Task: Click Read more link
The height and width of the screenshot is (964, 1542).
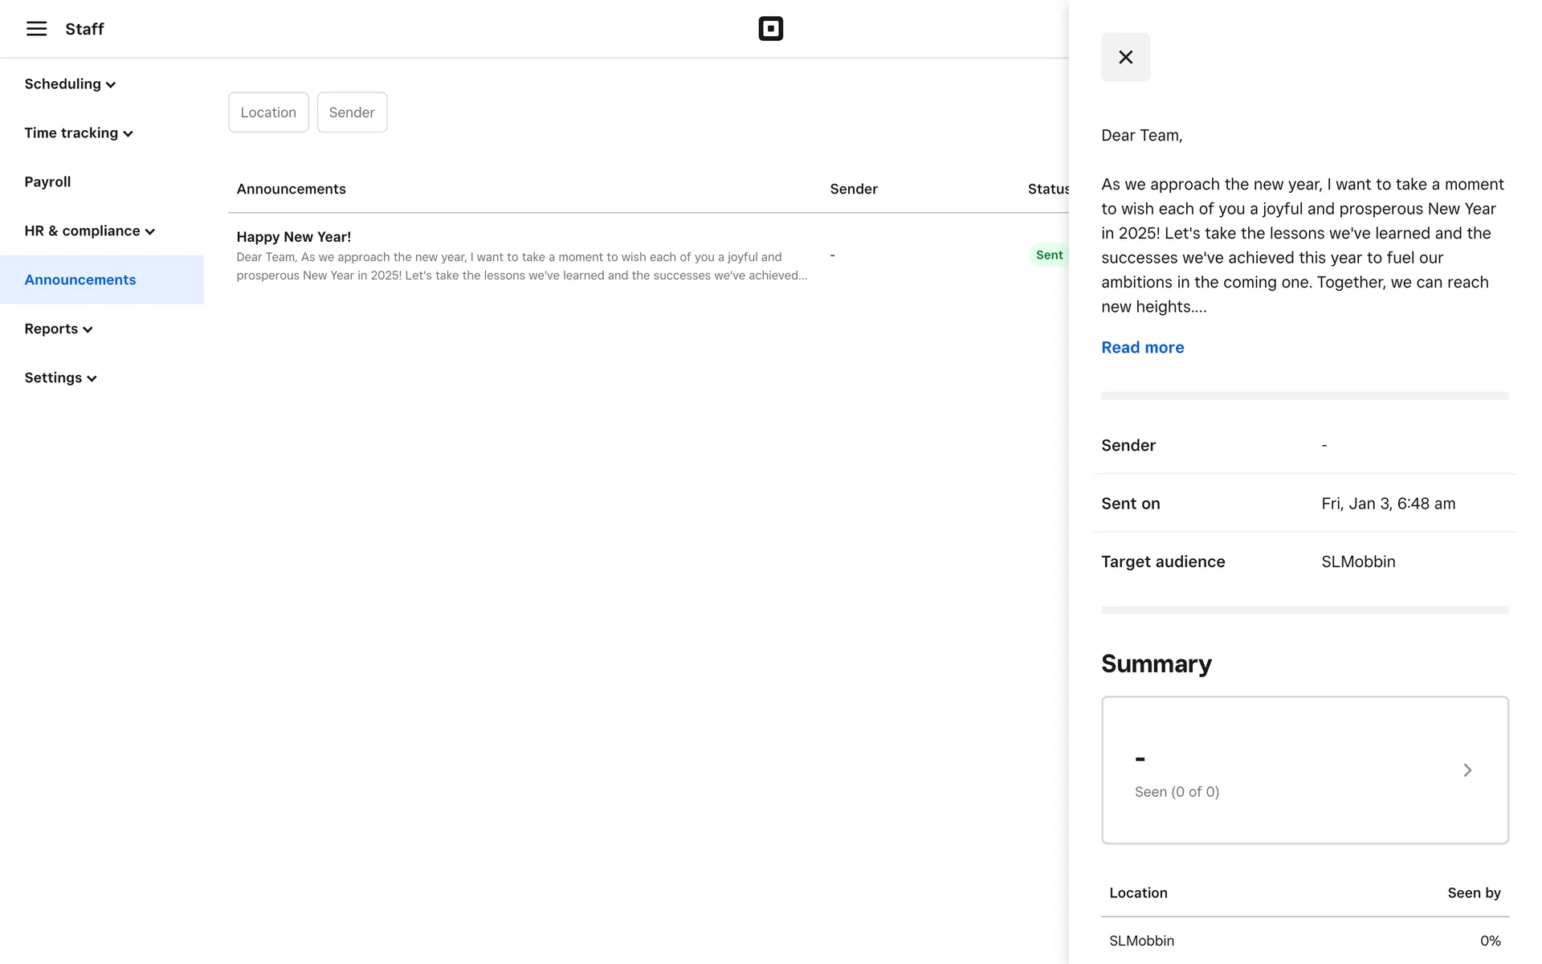Action: click(1142, 348)
